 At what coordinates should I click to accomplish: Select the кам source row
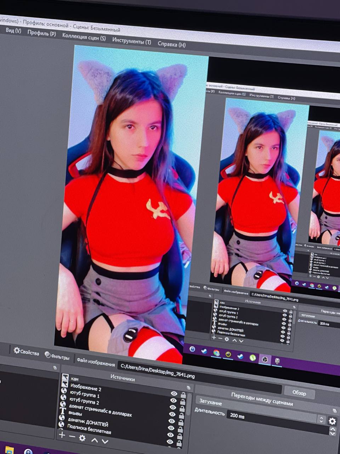[124, 386]
